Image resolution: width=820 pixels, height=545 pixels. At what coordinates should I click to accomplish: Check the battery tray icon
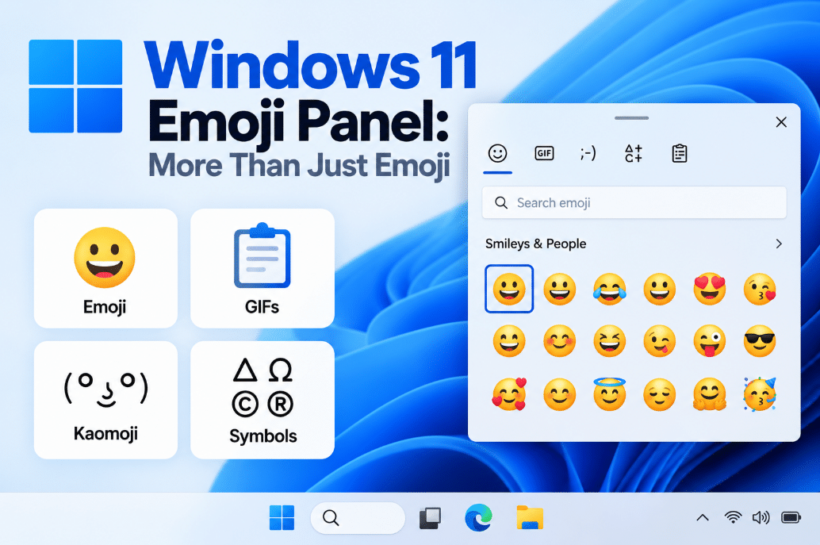(791, 518)
